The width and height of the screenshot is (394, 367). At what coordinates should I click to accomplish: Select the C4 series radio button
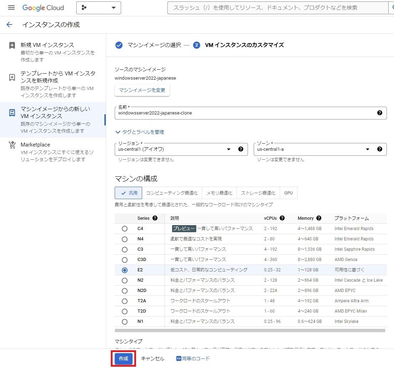[x=125, y=229]
